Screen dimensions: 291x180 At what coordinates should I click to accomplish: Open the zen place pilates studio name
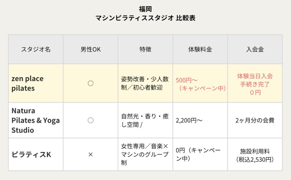tap(27, 83)
